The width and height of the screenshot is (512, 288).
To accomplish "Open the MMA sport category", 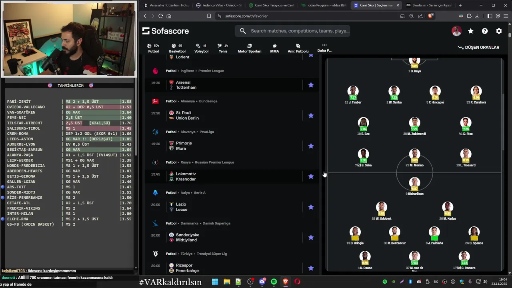I will coord(274,48).
